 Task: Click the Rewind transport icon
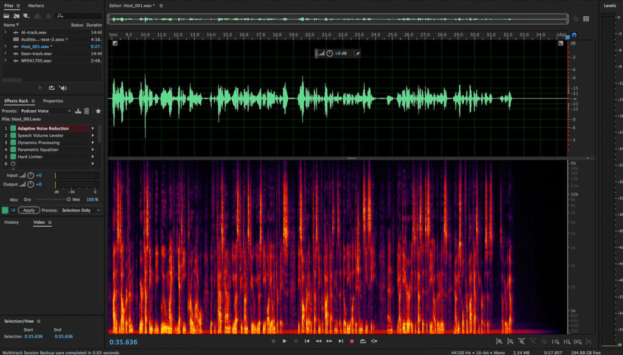pos(319,340)
